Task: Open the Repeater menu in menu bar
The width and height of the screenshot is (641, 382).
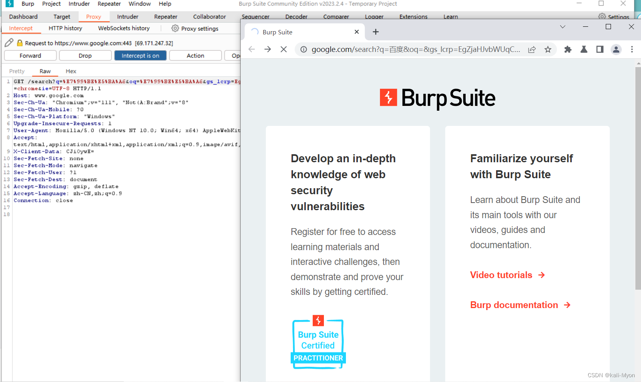Action: (x=109, y=4)
